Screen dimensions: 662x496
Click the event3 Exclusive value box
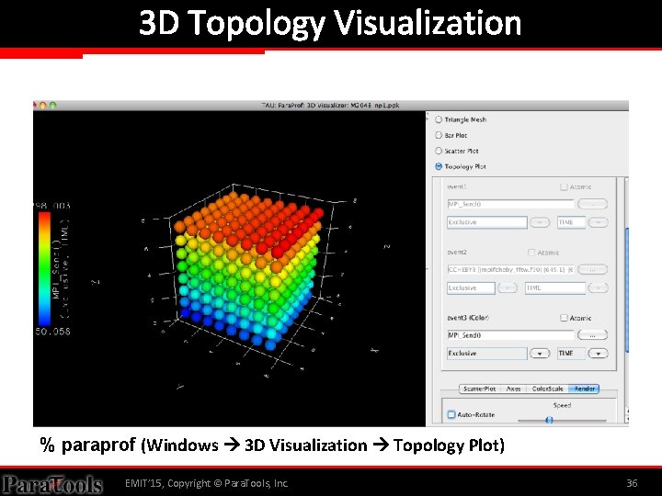pyautogui.click(x=486, y=354)
